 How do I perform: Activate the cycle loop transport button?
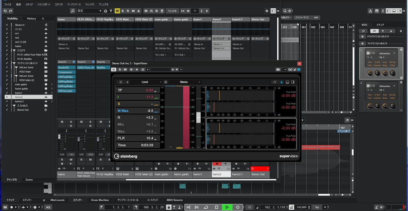coord(206,207)
